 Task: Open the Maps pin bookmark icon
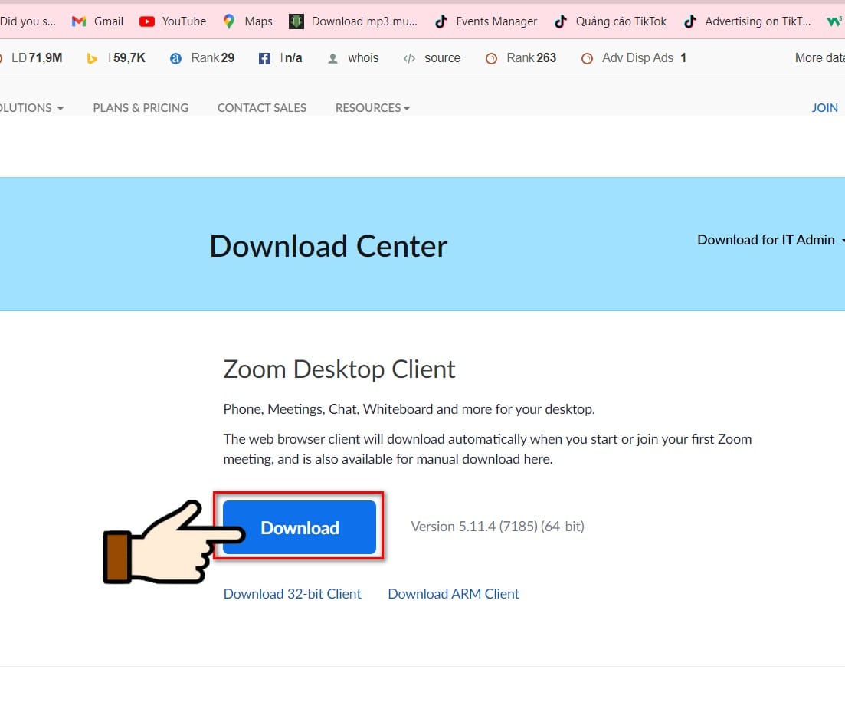pos(229,21)
